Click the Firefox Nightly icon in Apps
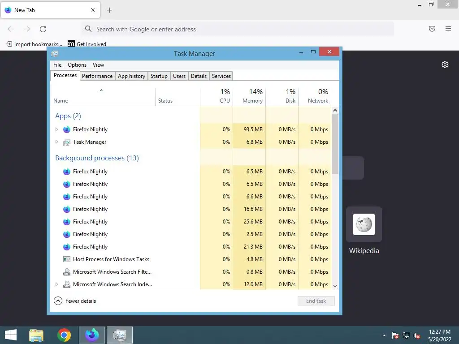The height and width of the screenshot is (344, 459). [x=67, y=129]
